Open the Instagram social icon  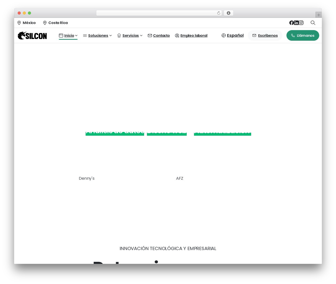[301, 23]
